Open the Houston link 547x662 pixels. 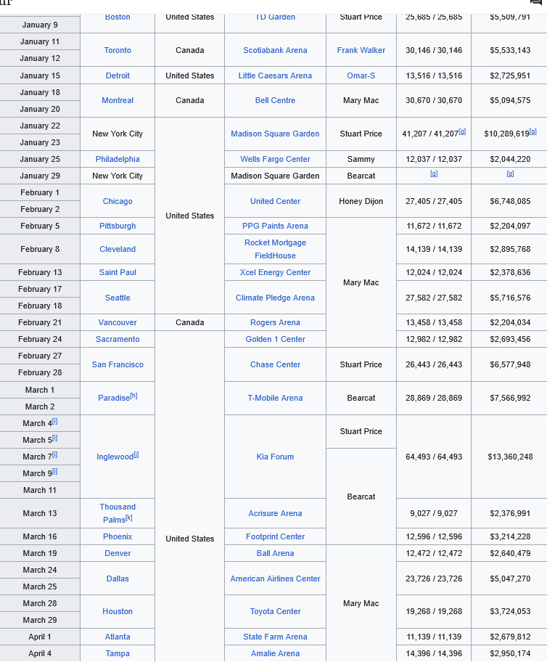point(118,611)
